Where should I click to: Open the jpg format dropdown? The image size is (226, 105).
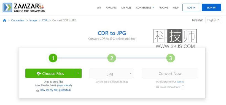112,73
